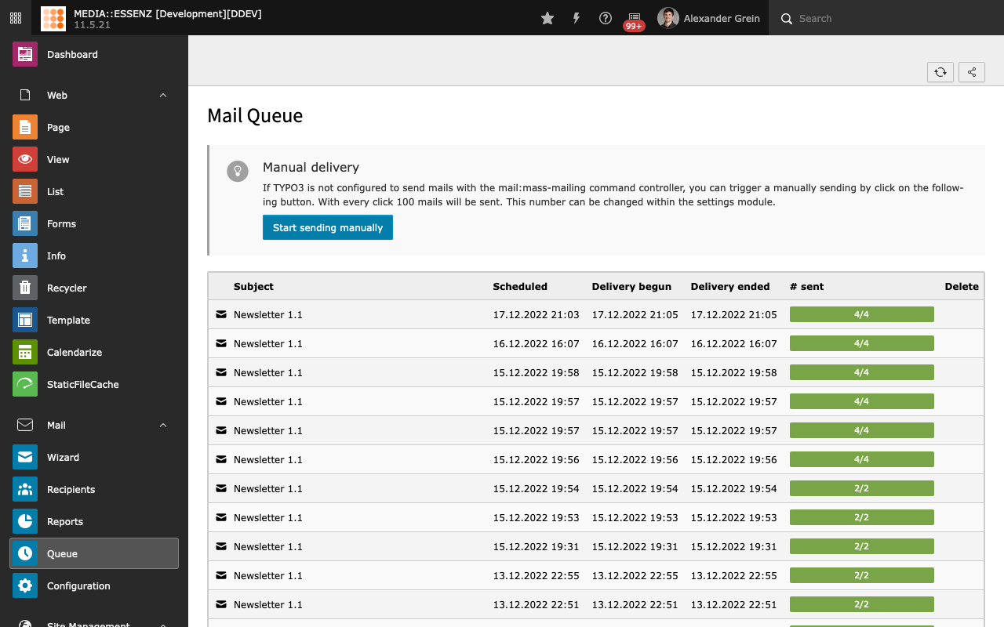Viewport: 1004px width, 627px height.
Task: Click the Mail Queue heading
Action: point(255,116)
